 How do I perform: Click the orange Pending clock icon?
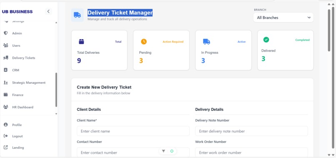[x=144, y=42]
